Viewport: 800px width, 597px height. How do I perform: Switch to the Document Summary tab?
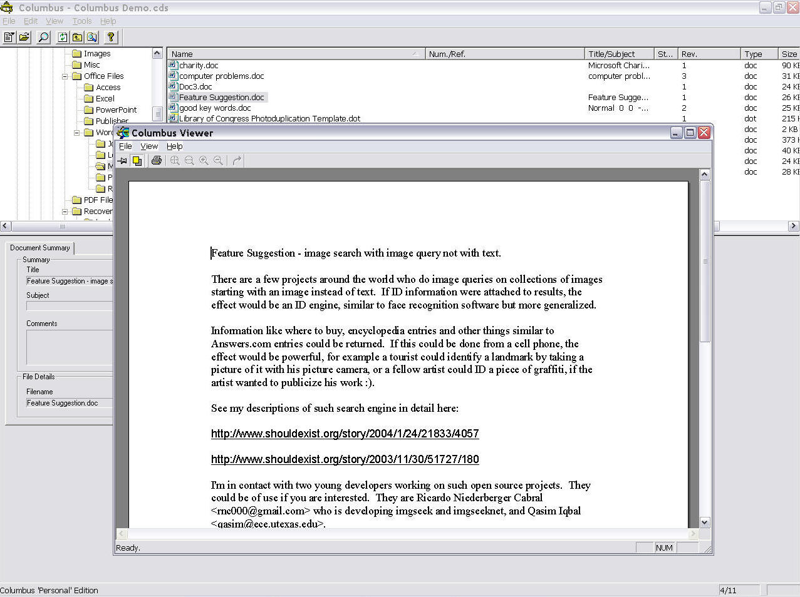pos(40,248)
